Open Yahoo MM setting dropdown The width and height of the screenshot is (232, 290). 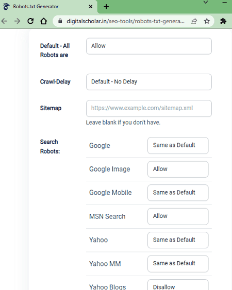[178, 264]
